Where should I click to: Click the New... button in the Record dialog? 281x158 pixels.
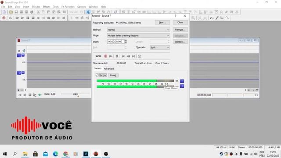click(x=162, y=22)
